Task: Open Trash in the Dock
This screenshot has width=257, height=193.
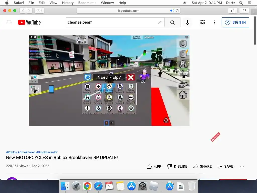Action: point(191,186)
